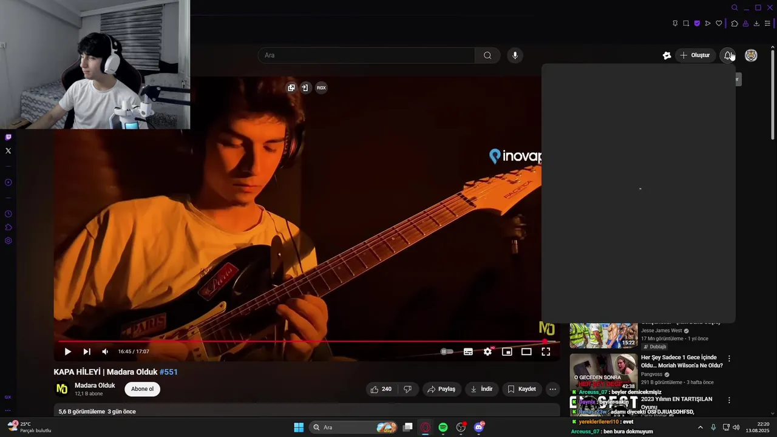Open Player icon in Opera sidebar
This screenshot has height=437, width=777.
[x=8, y=182]
